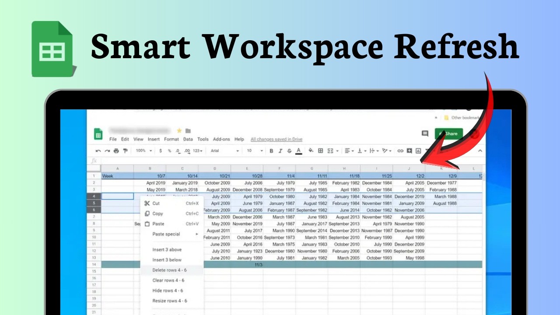Toggle Italic formatting
Viewport: 560px width, 315px height.
280,151
